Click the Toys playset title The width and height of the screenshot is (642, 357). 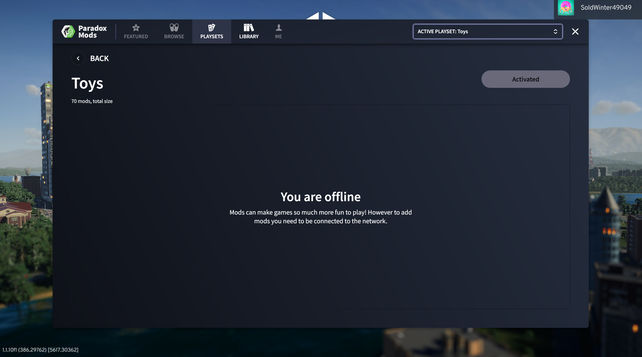click(x=87, y=83)
